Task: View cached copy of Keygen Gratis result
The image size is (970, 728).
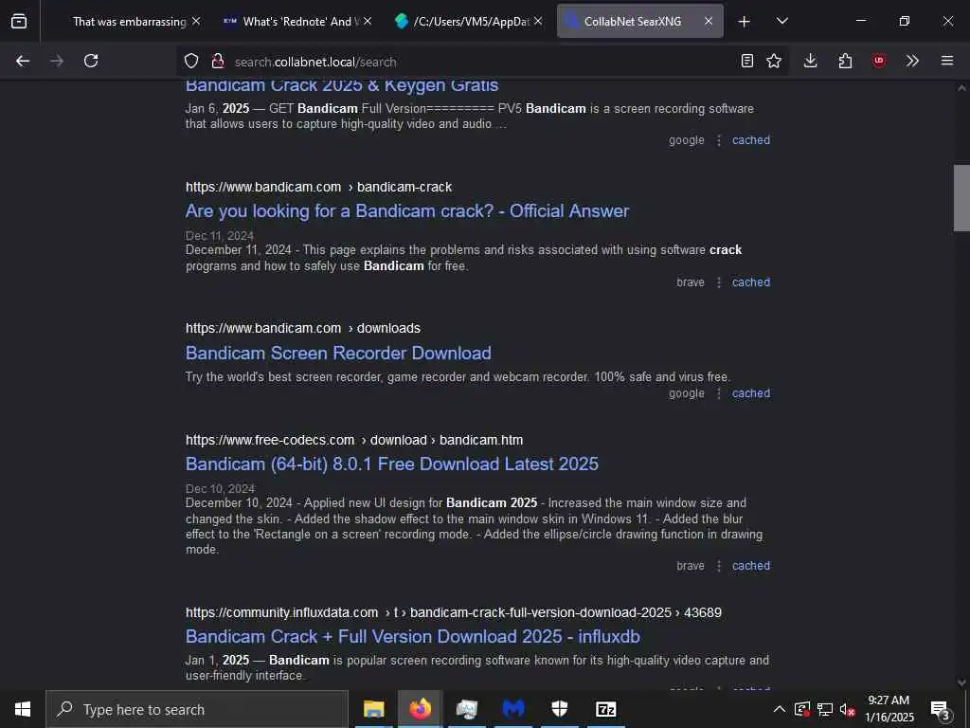Action: click(x=751, y=140)
